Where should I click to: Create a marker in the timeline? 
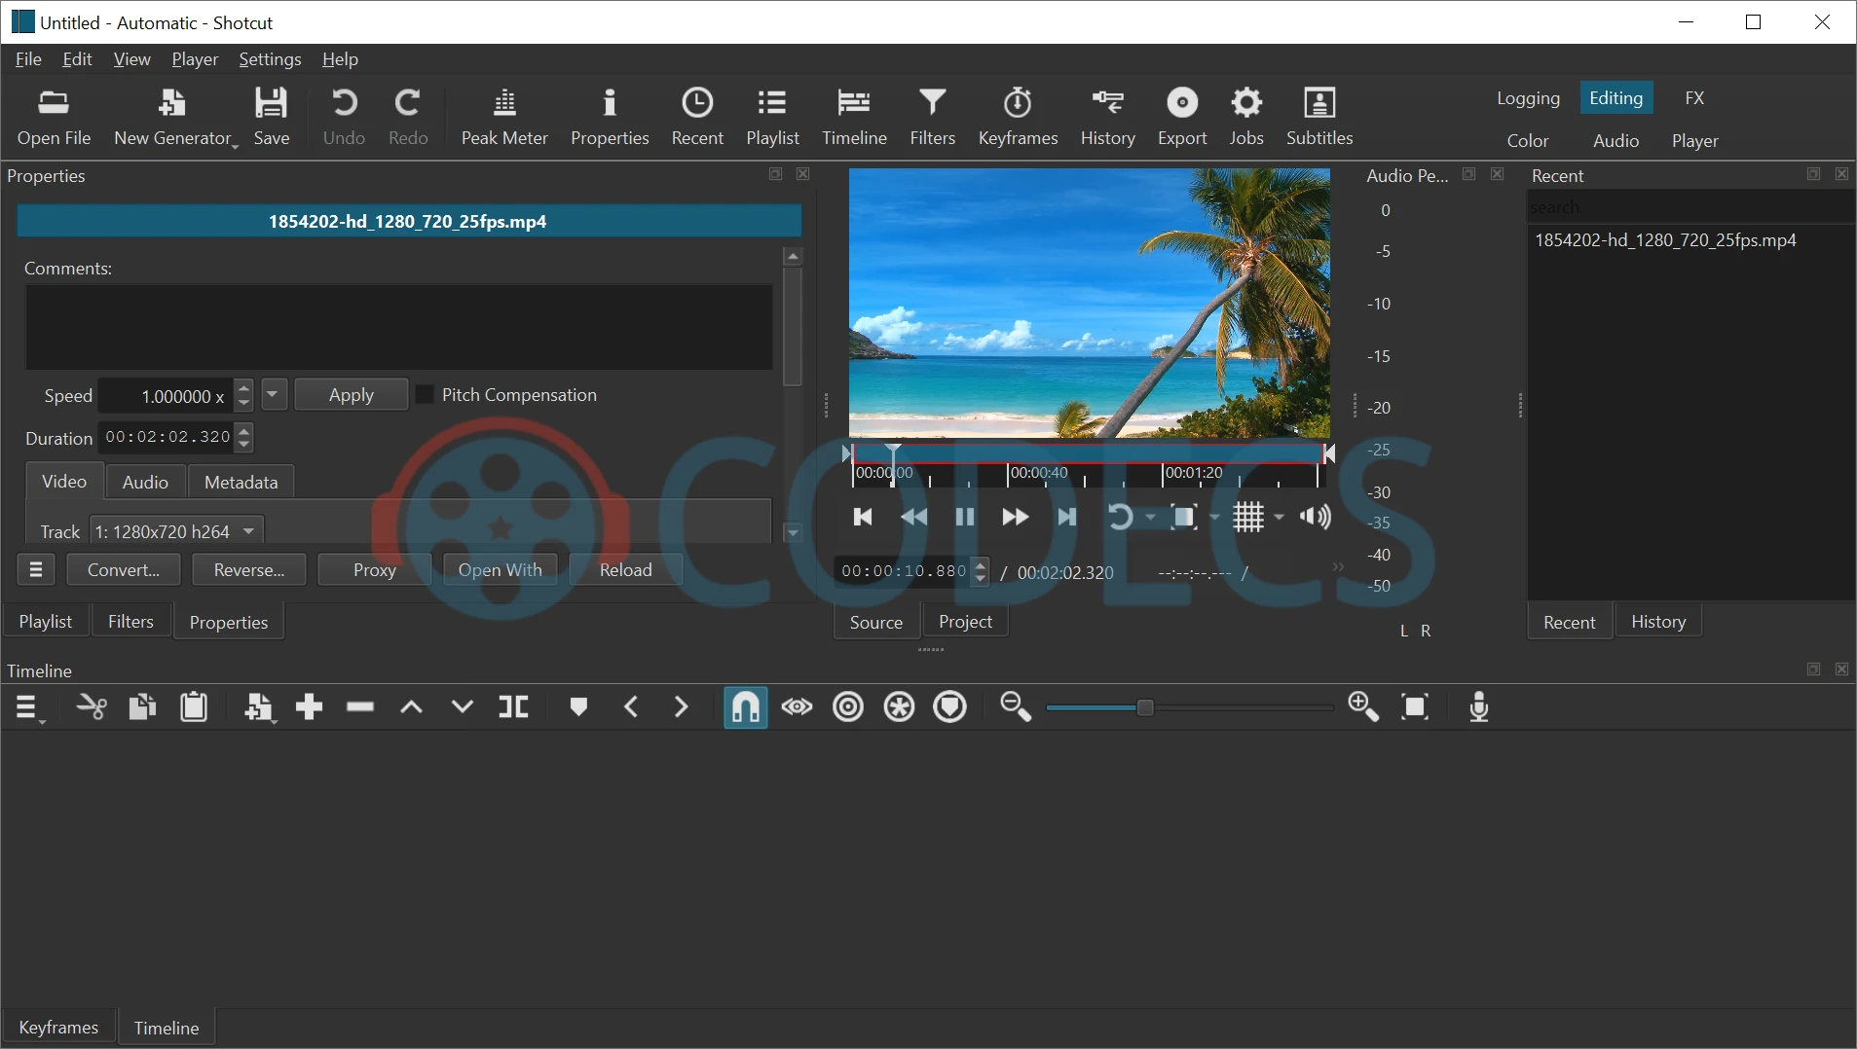pos(578,707)
